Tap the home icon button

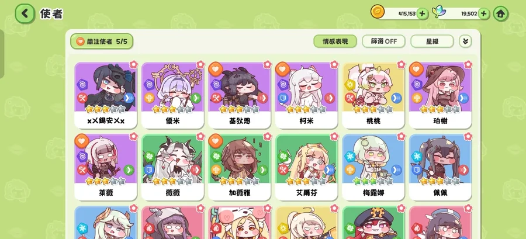tap(500, 13)
